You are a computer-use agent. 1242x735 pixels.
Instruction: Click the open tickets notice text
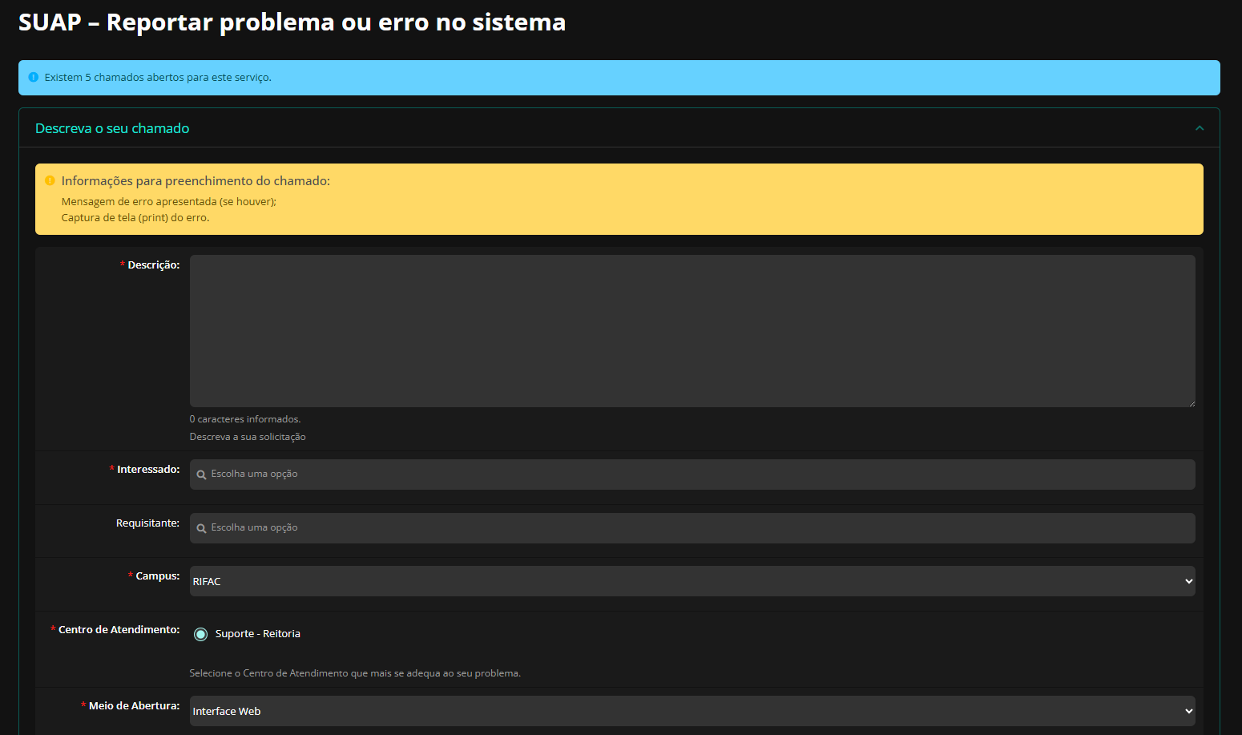(158, 78)
